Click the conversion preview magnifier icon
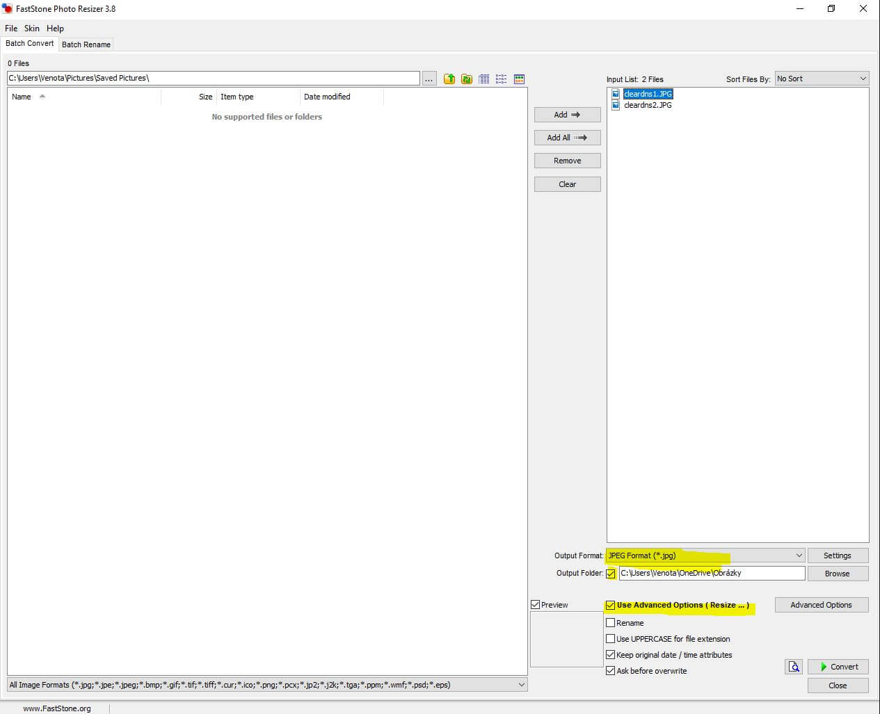 pos(794,667)
